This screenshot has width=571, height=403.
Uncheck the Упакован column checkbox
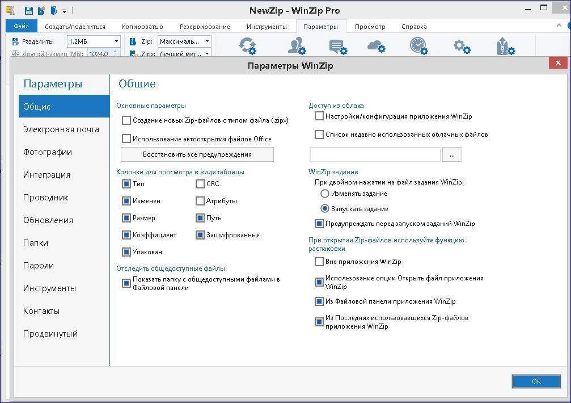[126, 252]
